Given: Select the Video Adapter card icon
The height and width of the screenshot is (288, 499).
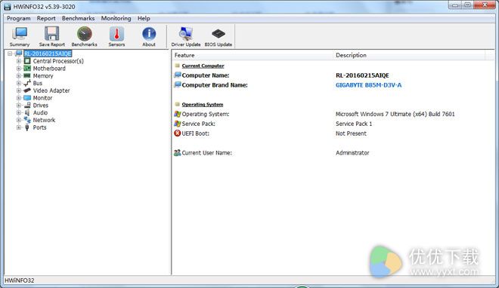Looking at the screenshot, I should pos(27,90).
